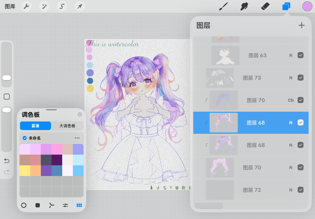Open the Actions wrench menu
Screen dimensions: 315x219
[26, 6]
